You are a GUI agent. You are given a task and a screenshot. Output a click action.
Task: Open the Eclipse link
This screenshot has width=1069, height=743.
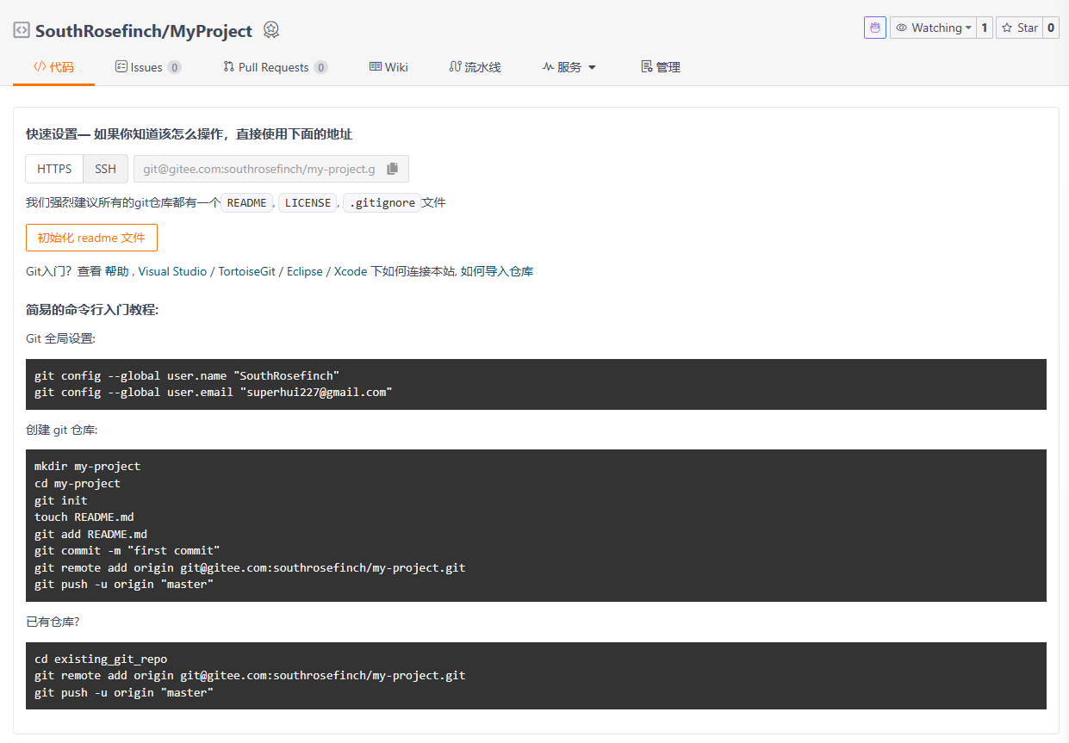(305, 271)
